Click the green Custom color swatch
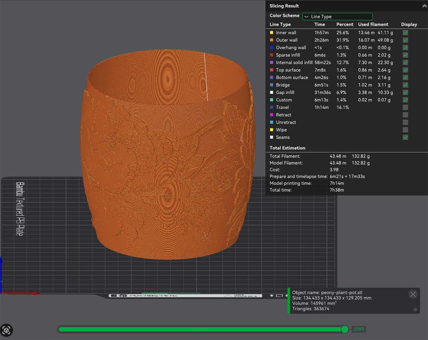 click(x=272, y=100)
